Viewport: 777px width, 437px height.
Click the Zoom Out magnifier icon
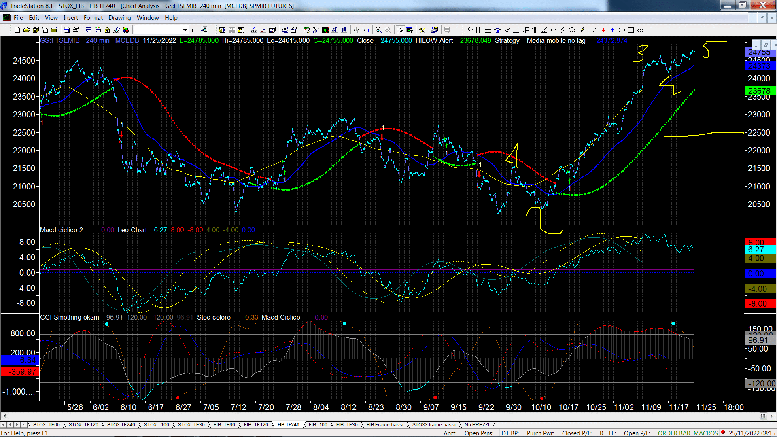tap(388, 30)
